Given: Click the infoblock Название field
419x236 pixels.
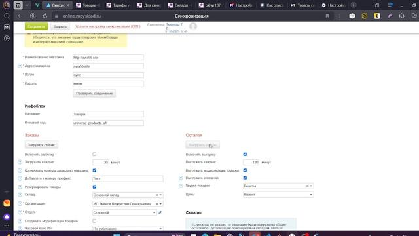Looking at the screenshot, I should click(x=108, y=114).
